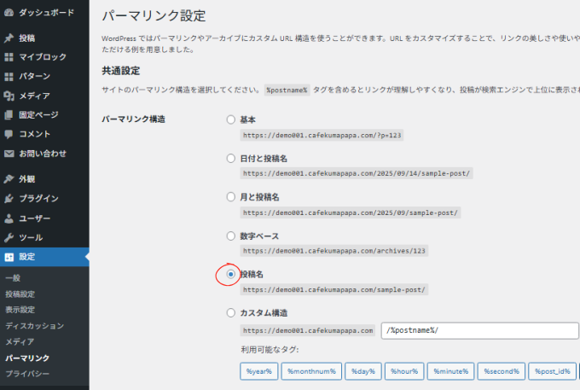Viewport: 580px width, 390px height.
Task: Insert the %second% tag
Action: pos(502,371)
